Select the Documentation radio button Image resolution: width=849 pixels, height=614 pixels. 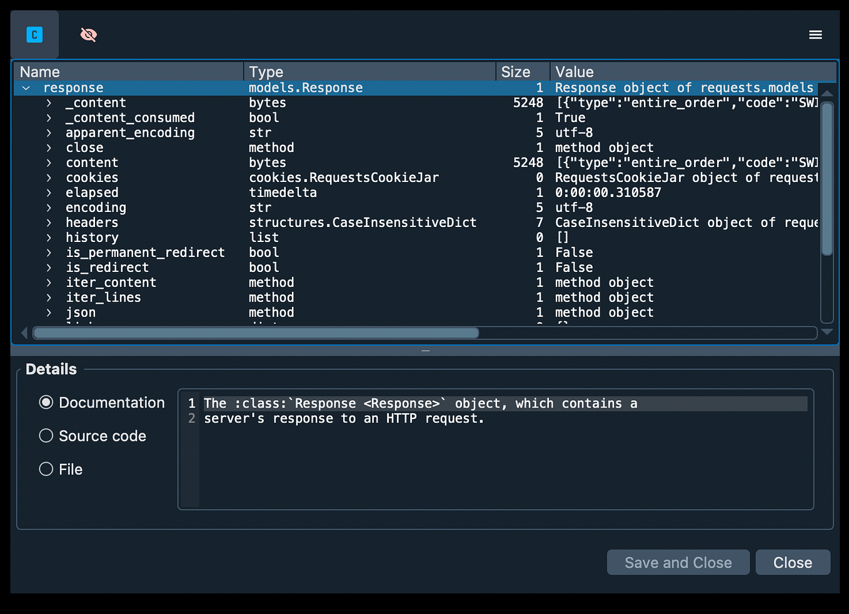tap(46, 402)
